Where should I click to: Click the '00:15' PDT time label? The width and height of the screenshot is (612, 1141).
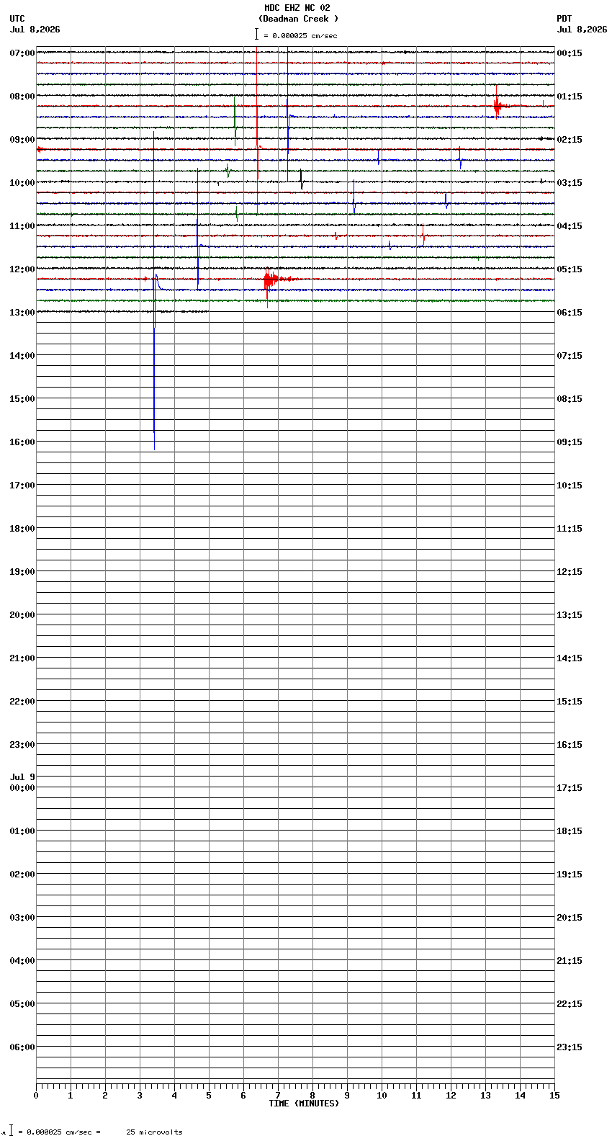click(570, 53)
